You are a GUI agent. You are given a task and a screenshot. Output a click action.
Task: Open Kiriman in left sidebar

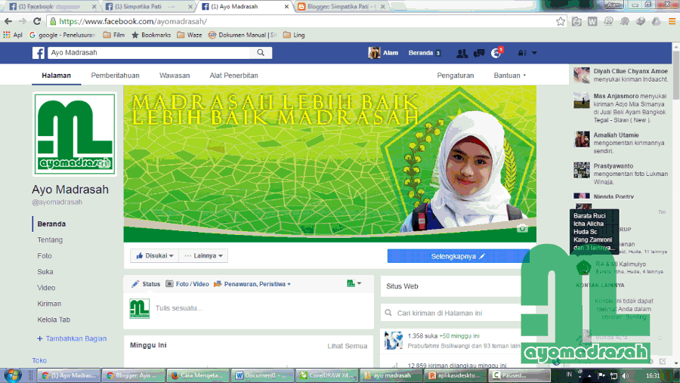[x=49, y=304]
